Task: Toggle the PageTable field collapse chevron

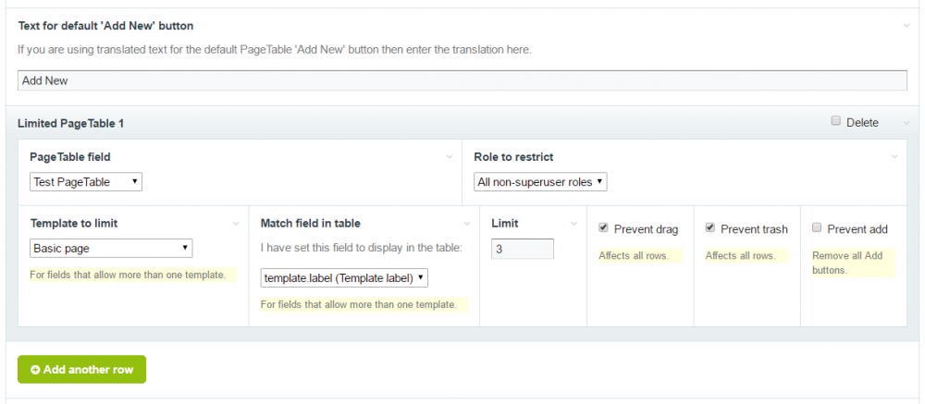Action: click(449, 157)
